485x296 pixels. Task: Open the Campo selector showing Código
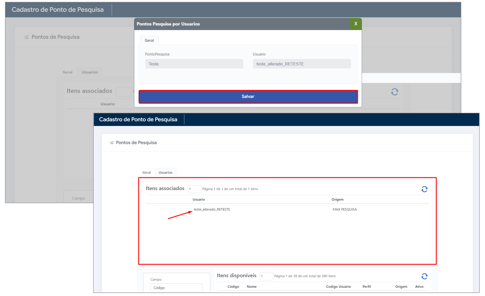coord(176,288)
